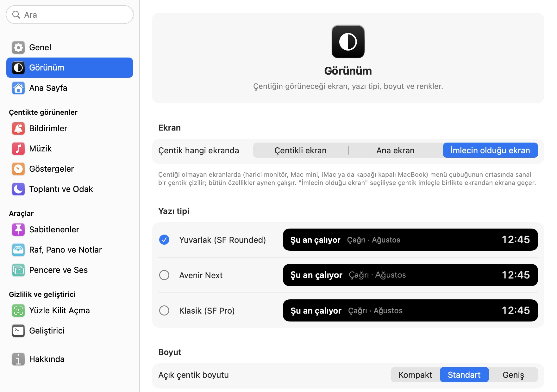
Task: Click the SF Pro font preview bar
Action: tap(410, 310)
